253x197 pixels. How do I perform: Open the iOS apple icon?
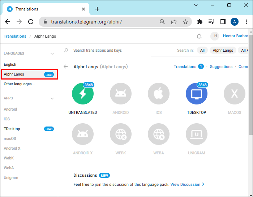159,94
